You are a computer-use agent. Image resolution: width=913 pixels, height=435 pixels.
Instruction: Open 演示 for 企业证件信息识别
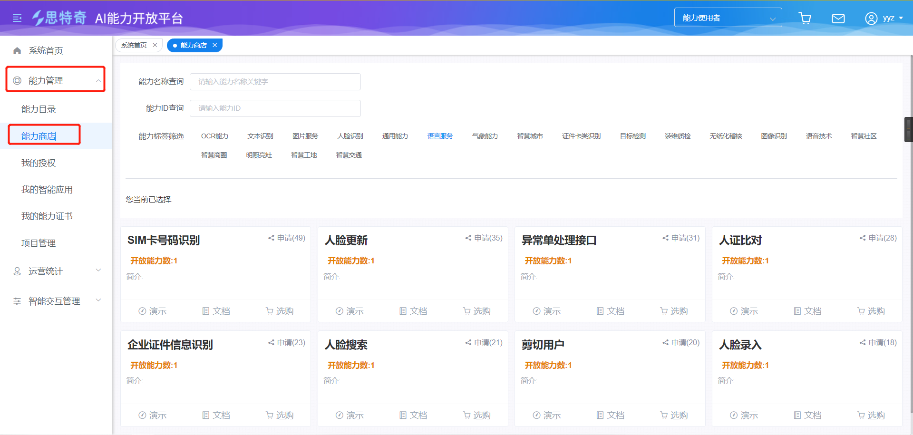point(152,415)
